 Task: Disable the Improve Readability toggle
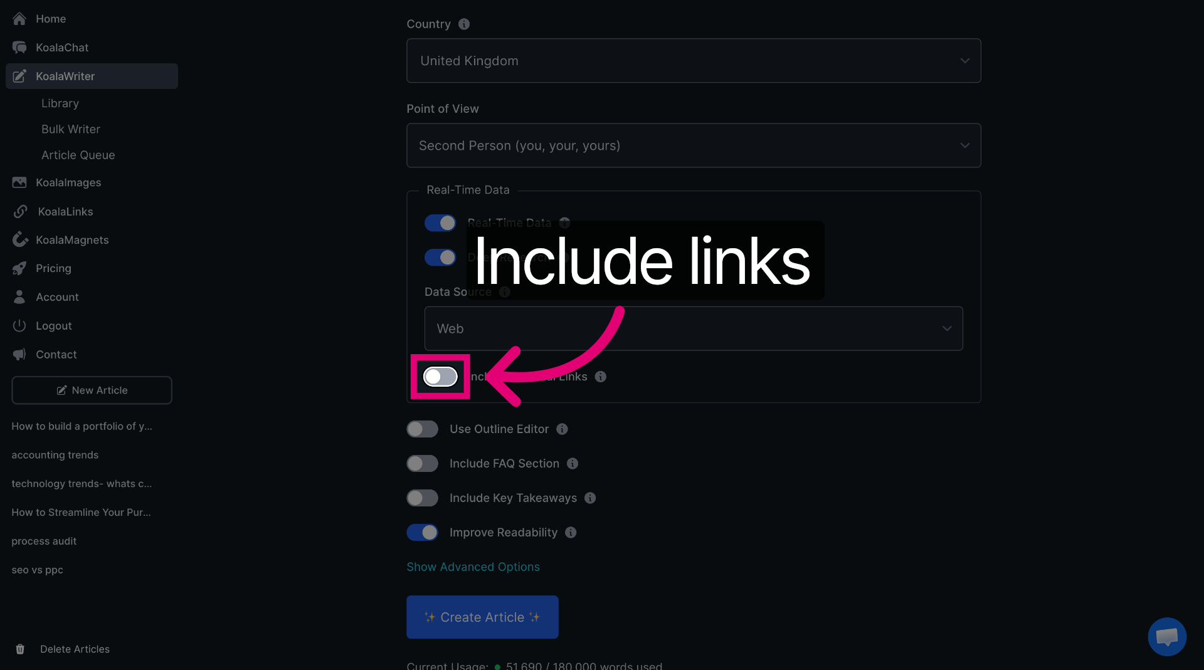(x=423, y=533)
